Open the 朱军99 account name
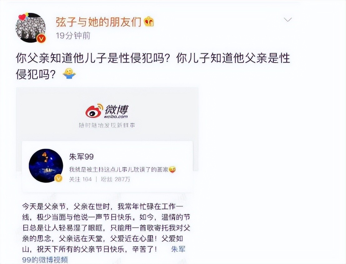 pyautogui.click(x=82, y=157)
